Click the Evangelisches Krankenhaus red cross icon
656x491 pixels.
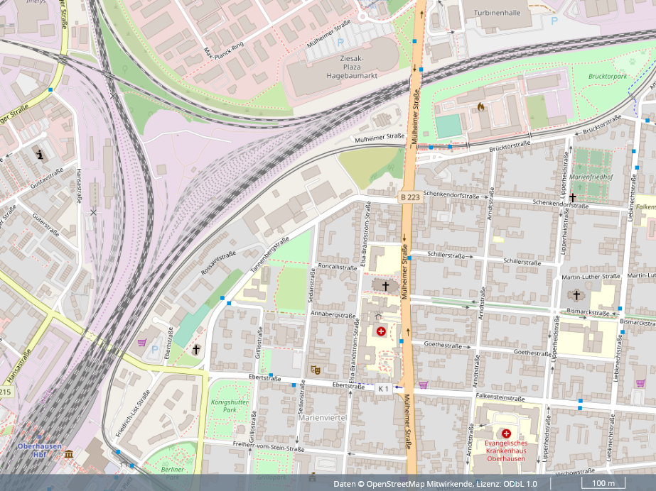[x=506, y=434]
